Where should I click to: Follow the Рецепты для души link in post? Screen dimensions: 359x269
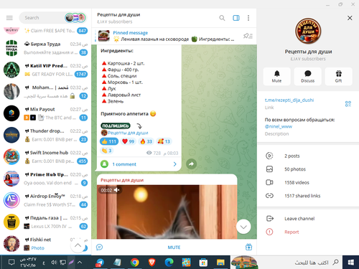pyautogui.click(x=128, y=133)
